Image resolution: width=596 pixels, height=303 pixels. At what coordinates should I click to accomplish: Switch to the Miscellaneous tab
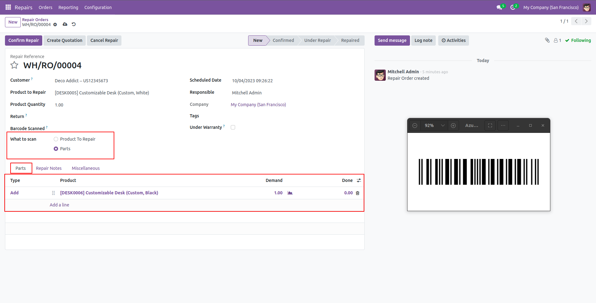(x=86, y=168)
